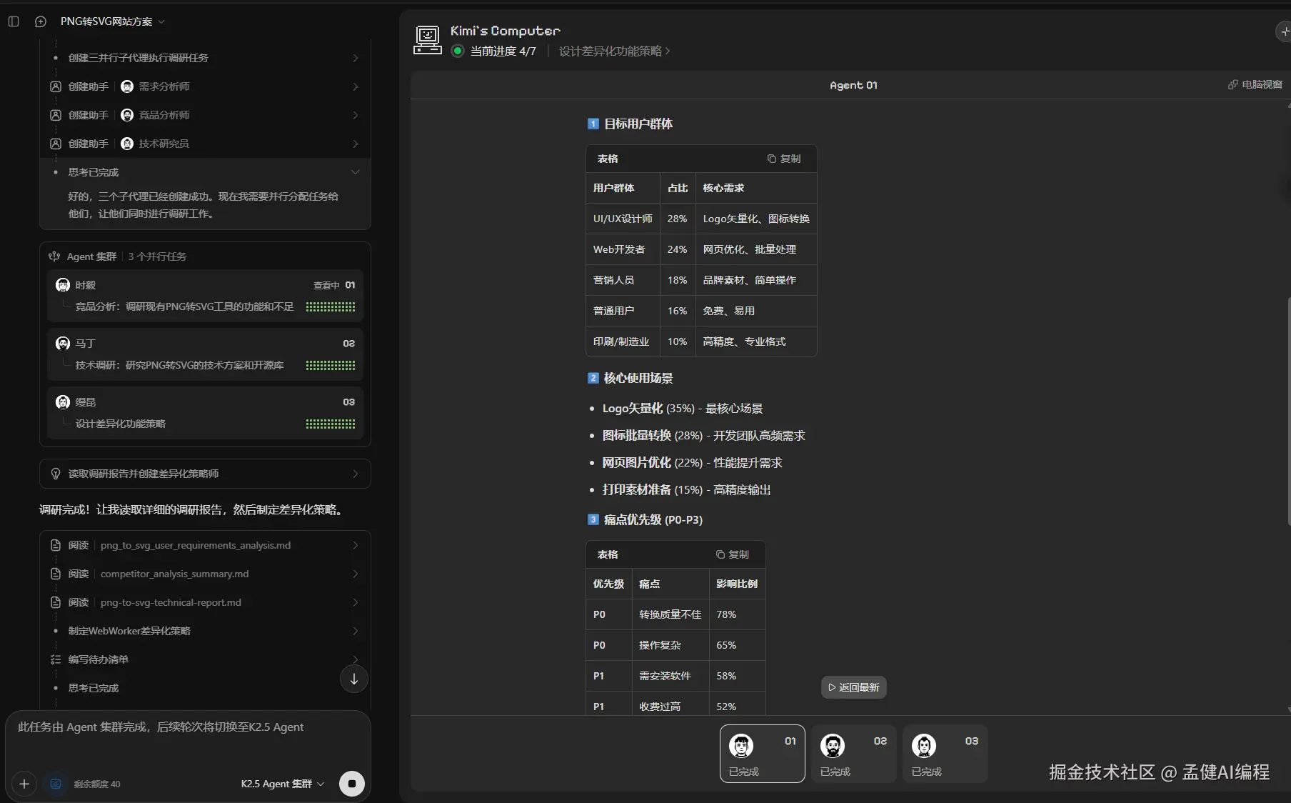Open the K2.5 Agent 集群 model dropdown

coord(282,784)
